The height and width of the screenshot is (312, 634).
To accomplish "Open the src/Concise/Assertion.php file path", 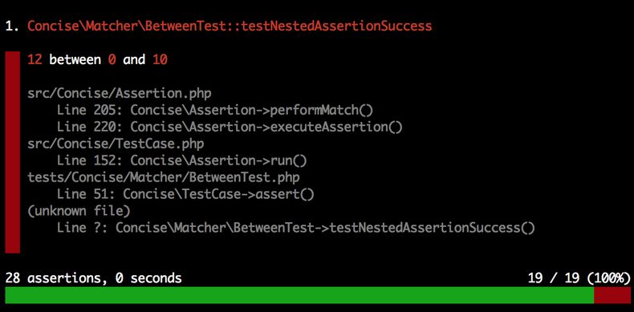I will click(120, 94).
